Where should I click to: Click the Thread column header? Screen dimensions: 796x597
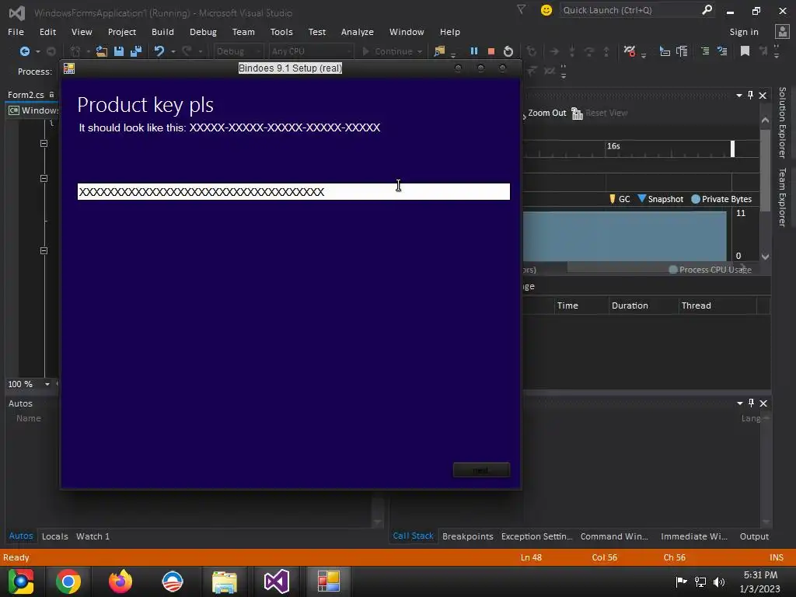[717, 305]
